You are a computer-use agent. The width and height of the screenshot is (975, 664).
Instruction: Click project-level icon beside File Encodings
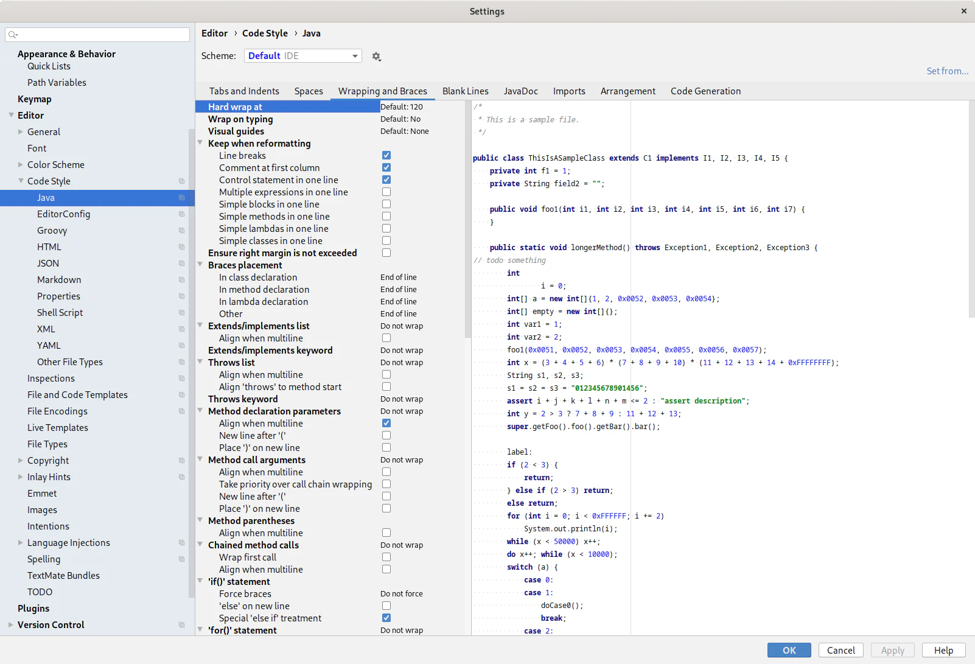(x=181, y=411)
